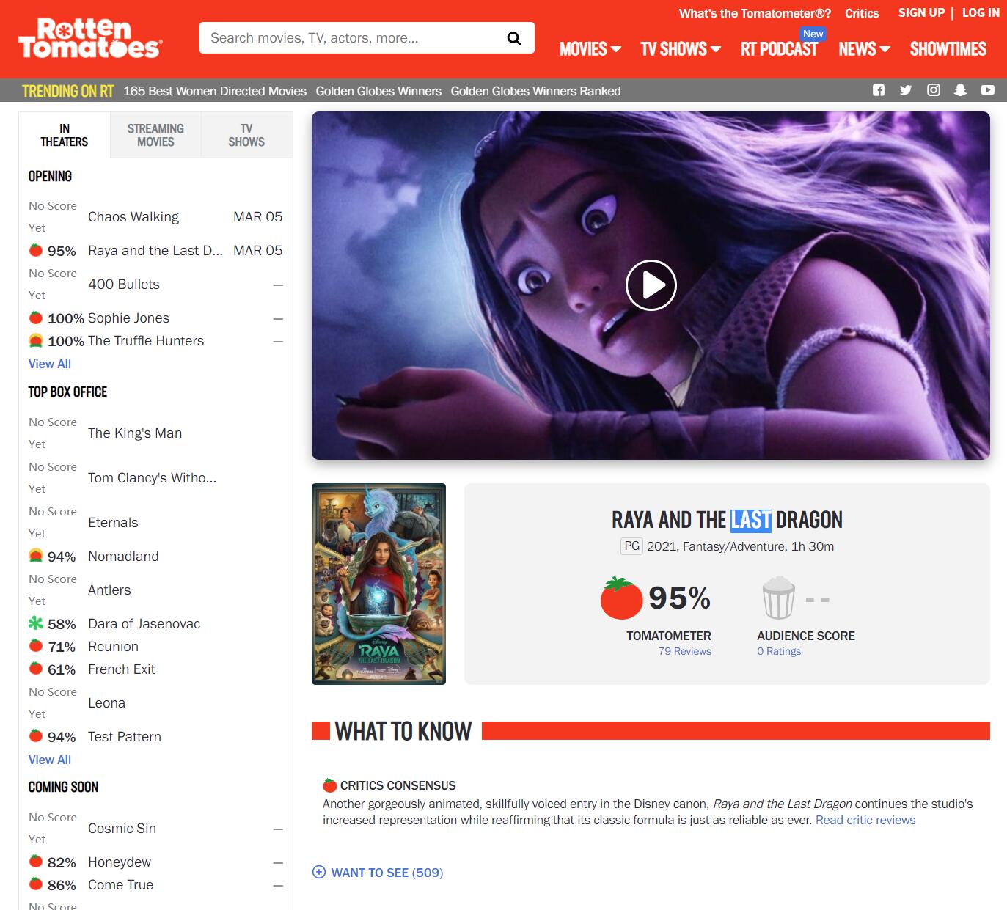Click the plus icon beside Want to See

pos(319,873)
